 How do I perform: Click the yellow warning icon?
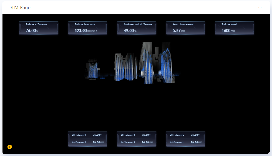[x=10, y=147]
